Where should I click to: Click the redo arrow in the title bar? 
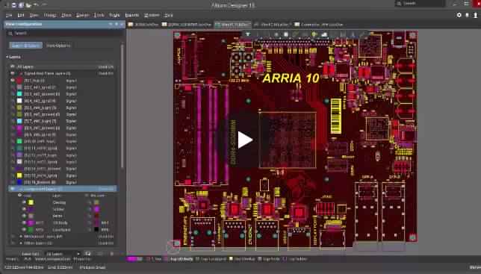(x=44, y=5)
